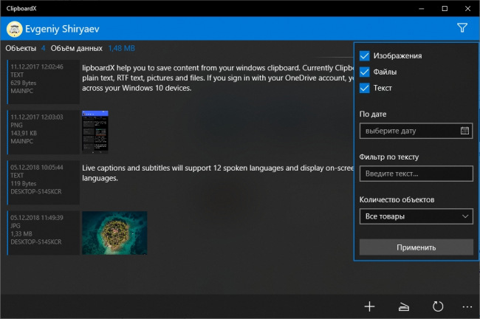Minimize the ClipboardX window
The height and width of the screenshot is (319, 480).
[x=422, y=9]
